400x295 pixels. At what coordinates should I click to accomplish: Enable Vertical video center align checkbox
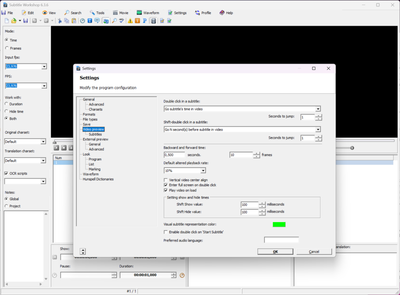coord(166,180)
